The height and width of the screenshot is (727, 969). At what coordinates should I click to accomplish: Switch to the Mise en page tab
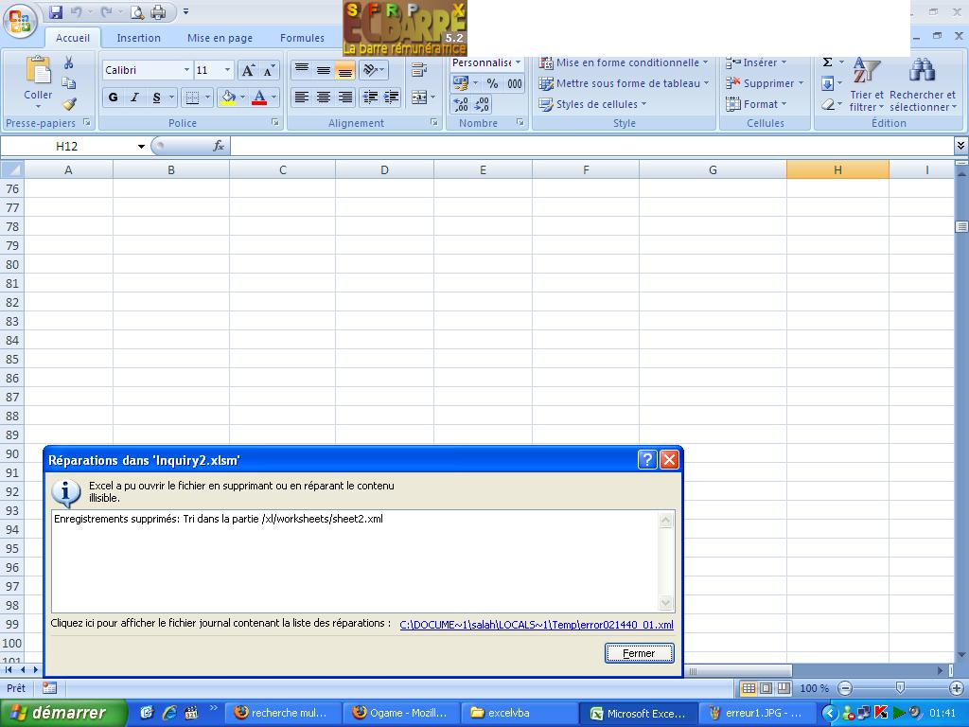pos(220,38)
